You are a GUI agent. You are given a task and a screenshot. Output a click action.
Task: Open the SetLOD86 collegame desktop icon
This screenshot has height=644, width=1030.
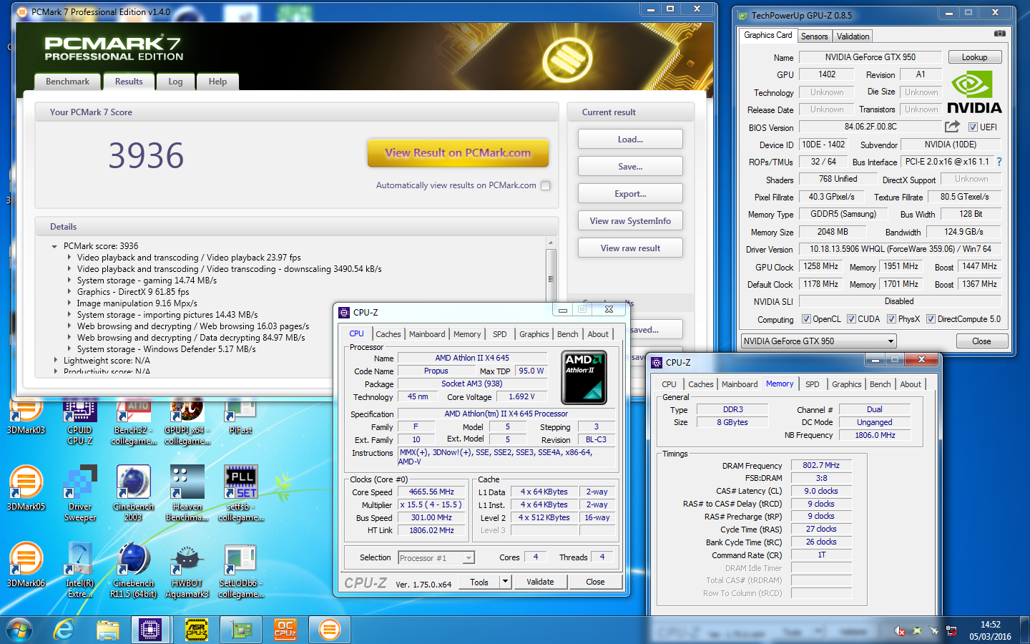click(x=241, y=570)
